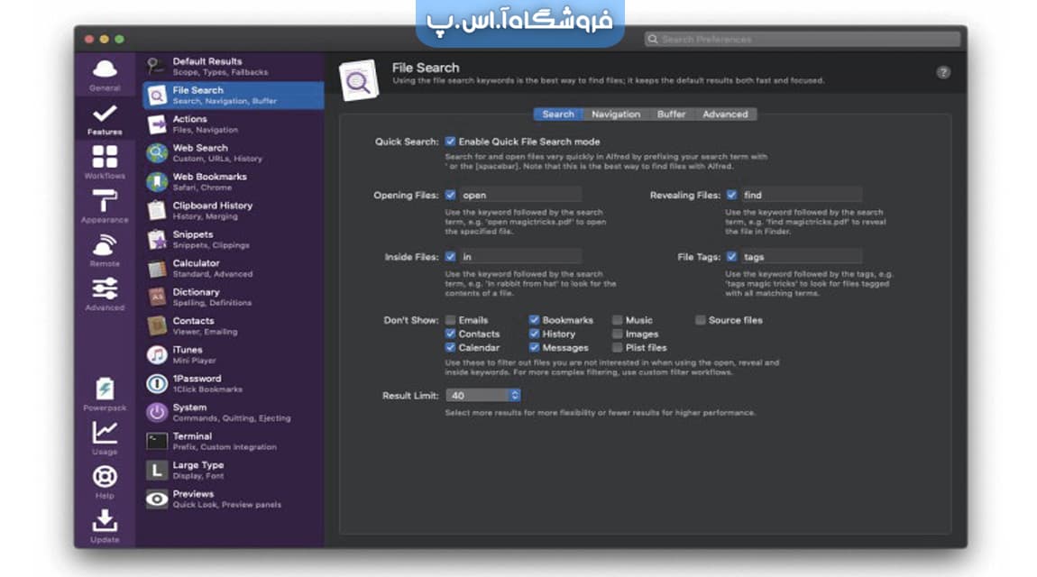Click the Powerpack battery icon
Screen dimensions: 1037x577
(x=105, y=389)
